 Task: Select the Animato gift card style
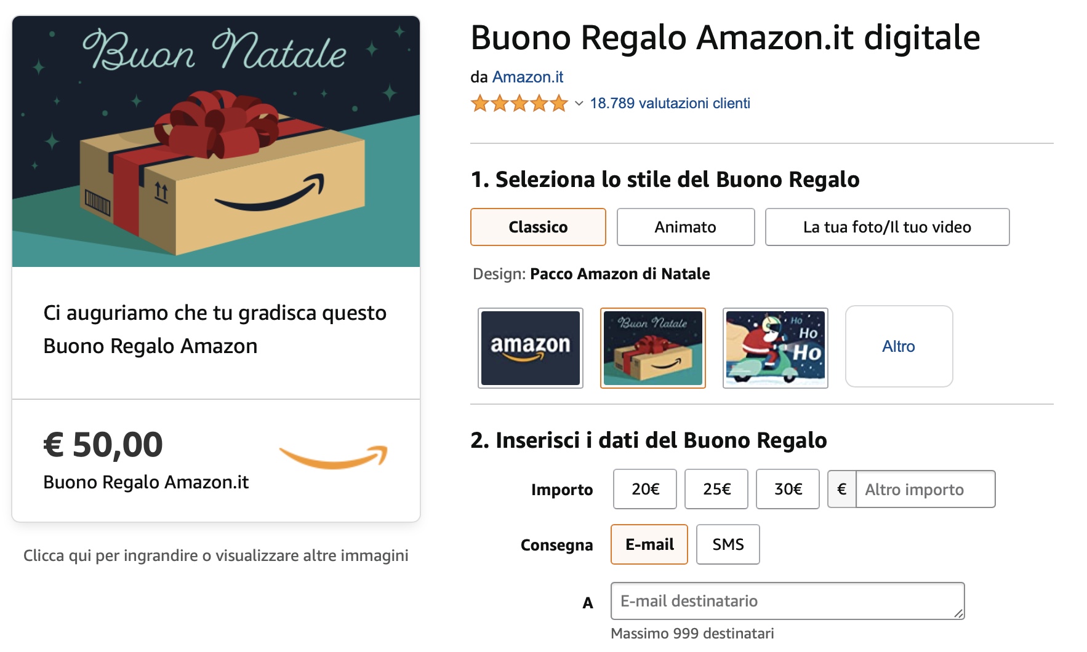[685, 227]
